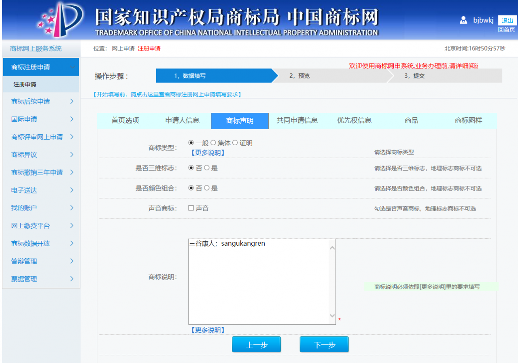
Task: Click the 上一步 previous step button
Action: (256, 344)
